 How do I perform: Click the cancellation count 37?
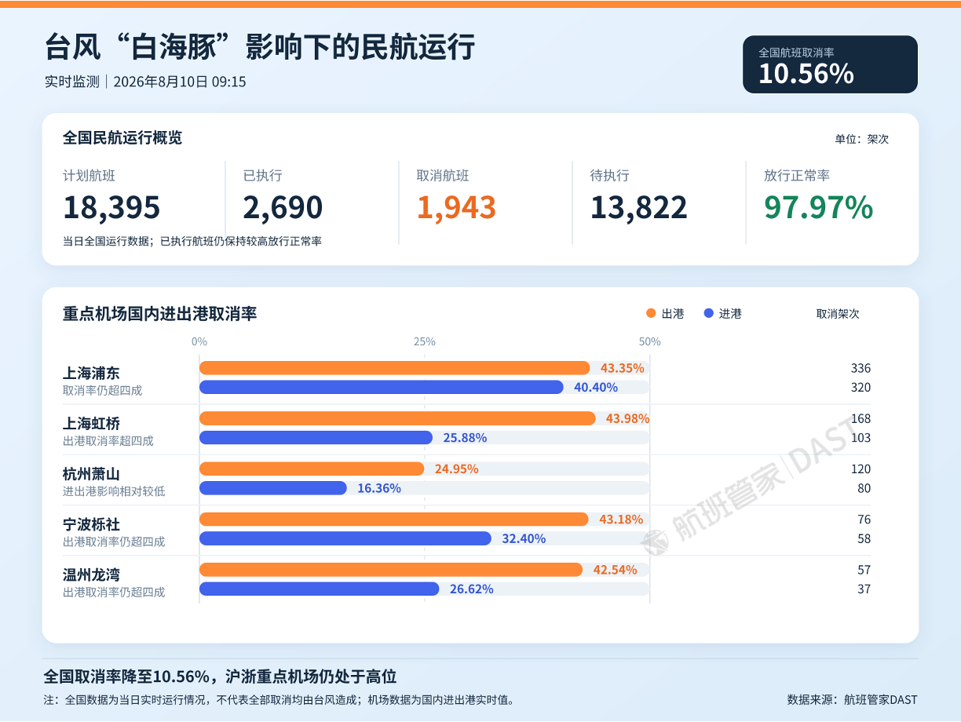point(864,589)
